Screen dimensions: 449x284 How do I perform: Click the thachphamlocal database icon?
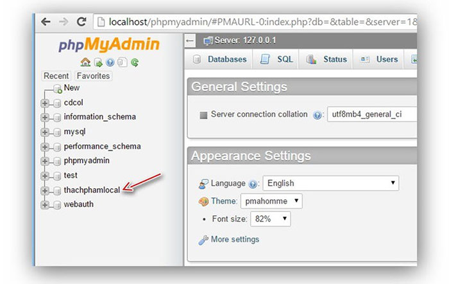pos(57,190)
